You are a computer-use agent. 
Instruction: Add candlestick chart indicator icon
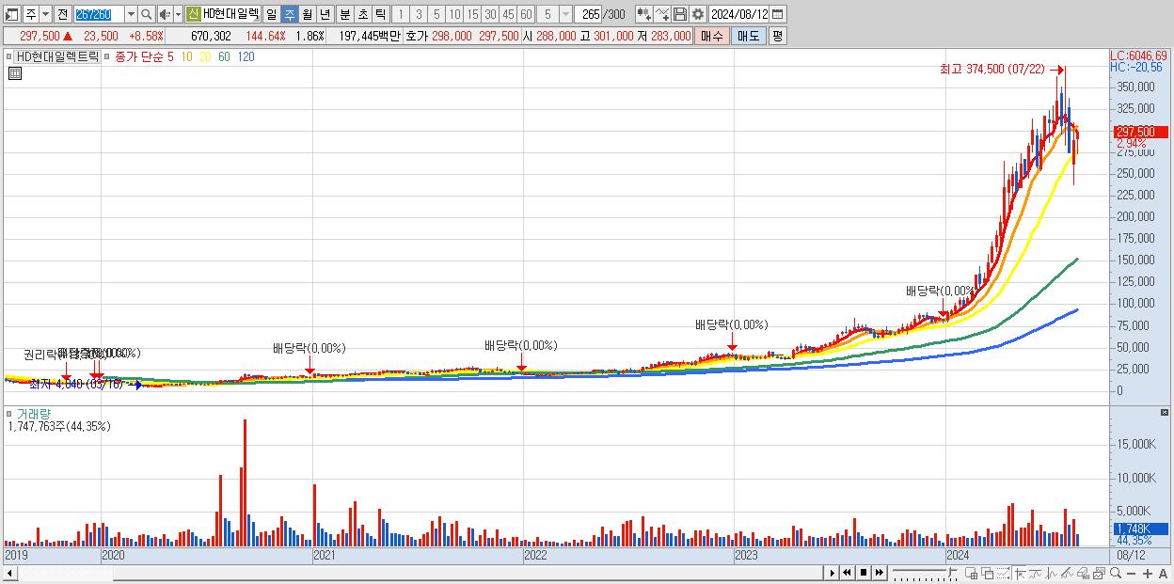point(643,14)
